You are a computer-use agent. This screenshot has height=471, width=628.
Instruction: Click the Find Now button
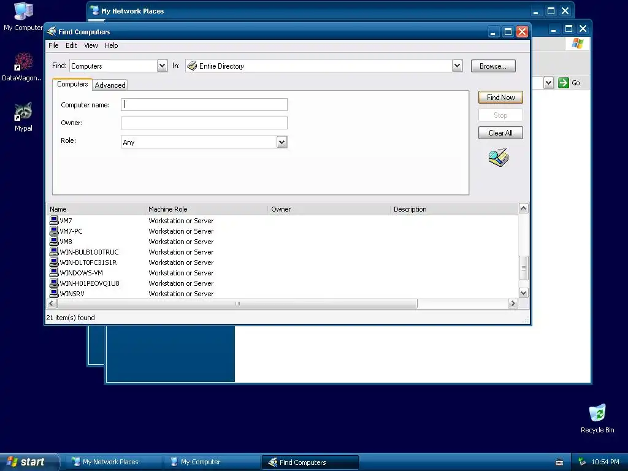point(500,98)
